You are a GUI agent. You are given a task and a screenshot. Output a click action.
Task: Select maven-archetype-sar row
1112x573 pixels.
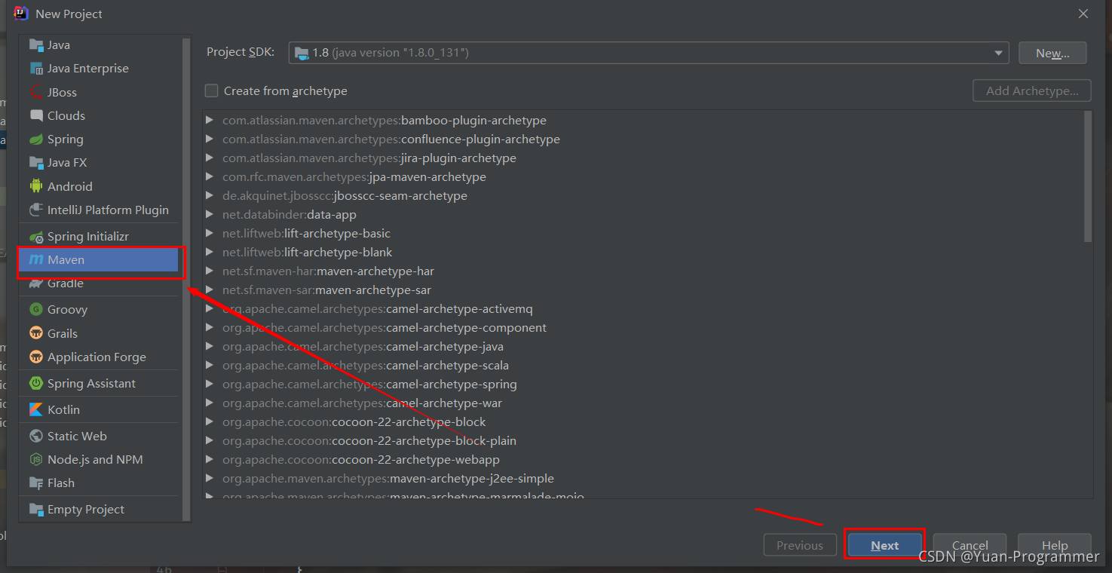[x=643, y=290]
